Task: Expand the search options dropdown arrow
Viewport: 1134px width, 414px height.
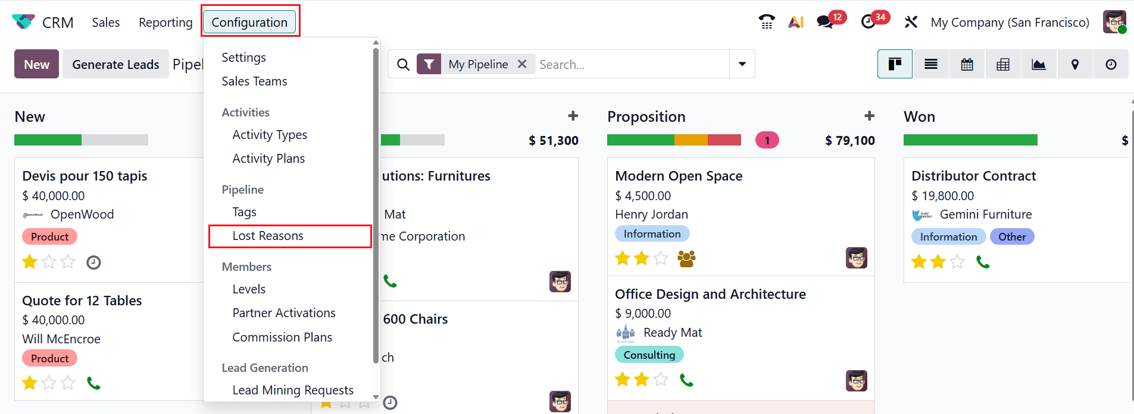Action: (741, 64)
